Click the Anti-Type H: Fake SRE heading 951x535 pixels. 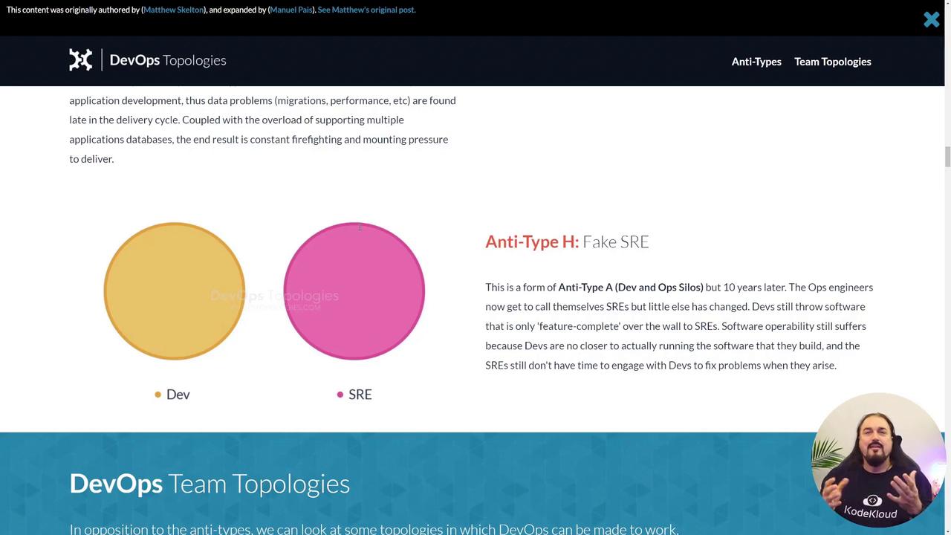pos(567,241)
